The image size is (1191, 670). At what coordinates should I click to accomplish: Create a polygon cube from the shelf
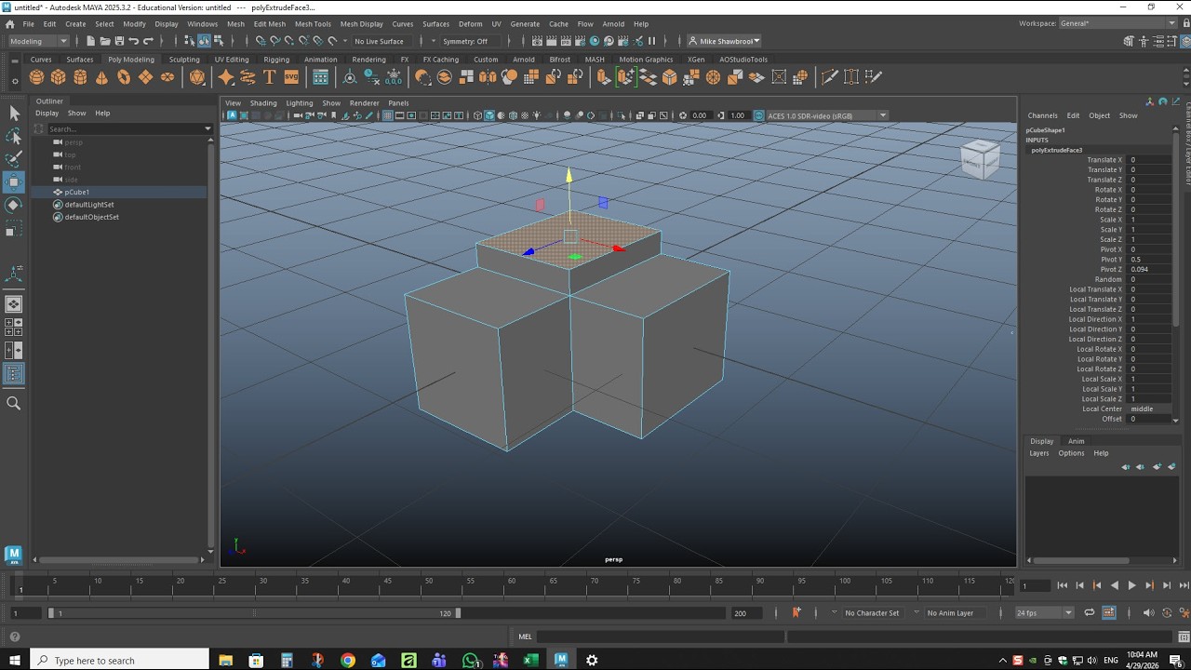click(x=59, y=77)
